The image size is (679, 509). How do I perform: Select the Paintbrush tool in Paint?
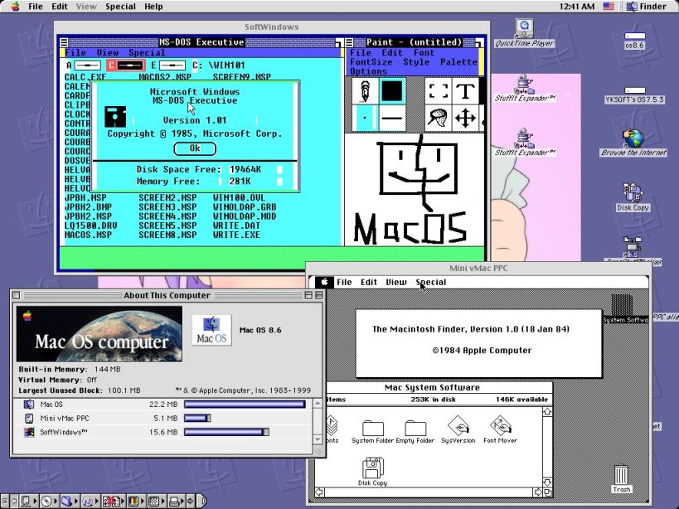[x=437, y=117]
